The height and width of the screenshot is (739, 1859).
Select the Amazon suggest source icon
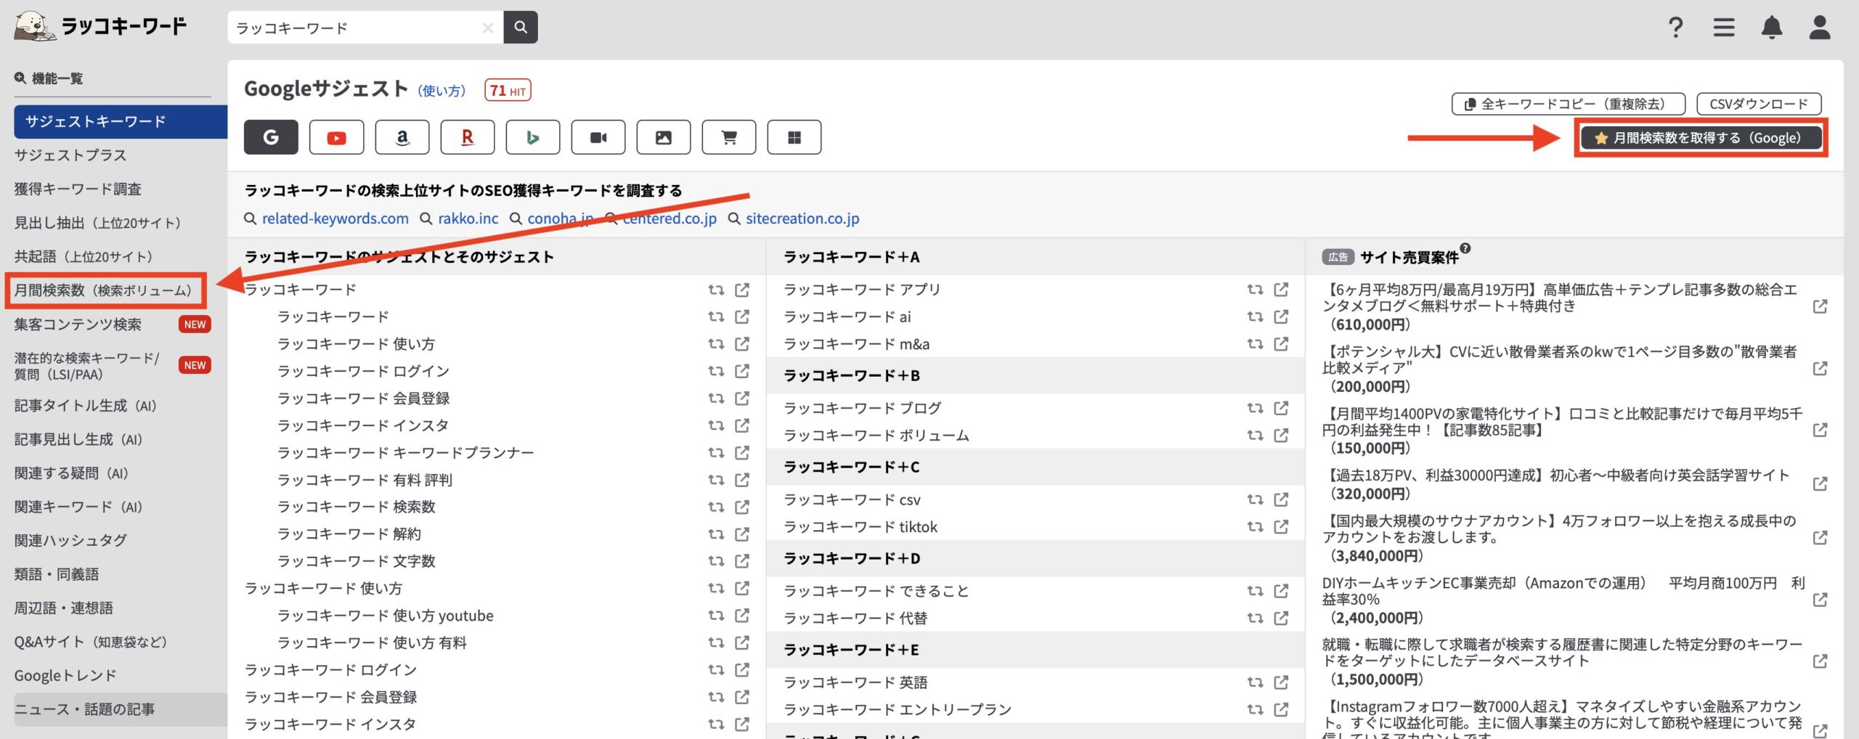[x=402, y=137]
